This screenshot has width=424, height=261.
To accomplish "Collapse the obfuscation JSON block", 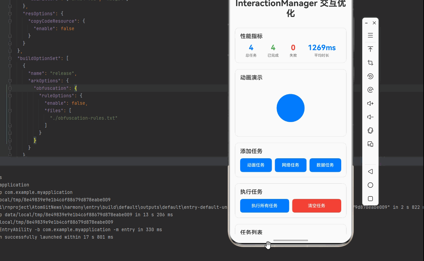I will click(10, 88).
